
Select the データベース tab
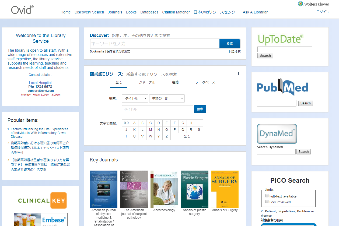pos(205,82)
